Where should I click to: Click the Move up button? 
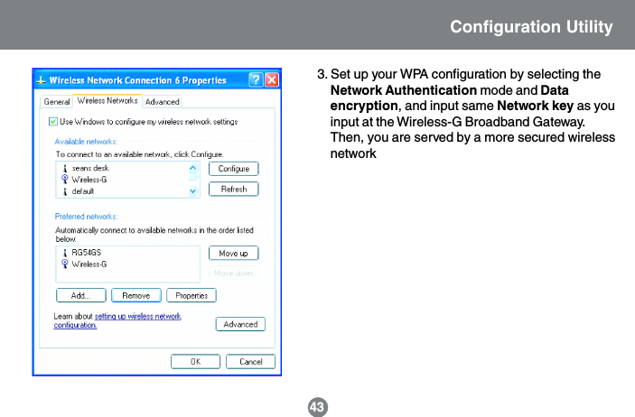[x=234, y=253]
